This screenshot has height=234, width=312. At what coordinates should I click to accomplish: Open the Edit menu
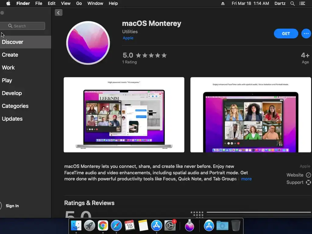pos(51,3)
